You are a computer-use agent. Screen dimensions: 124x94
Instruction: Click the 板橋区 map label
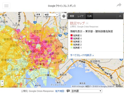8,39
